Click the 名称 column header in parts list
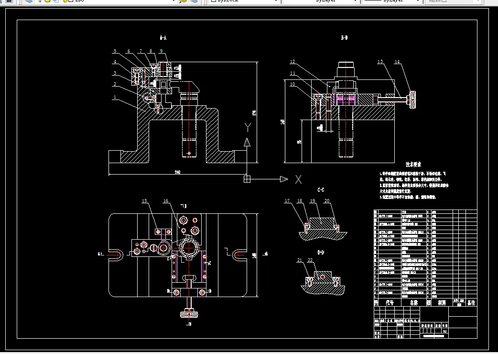Image resolution: width=498 pixels, height=354 pixels. point(414,303)
